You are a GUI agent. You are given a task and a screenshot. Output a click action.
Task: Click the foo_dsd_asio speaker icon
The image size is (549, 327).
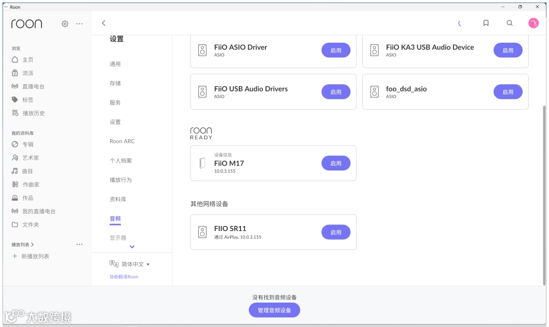click(x=374, y=91)
